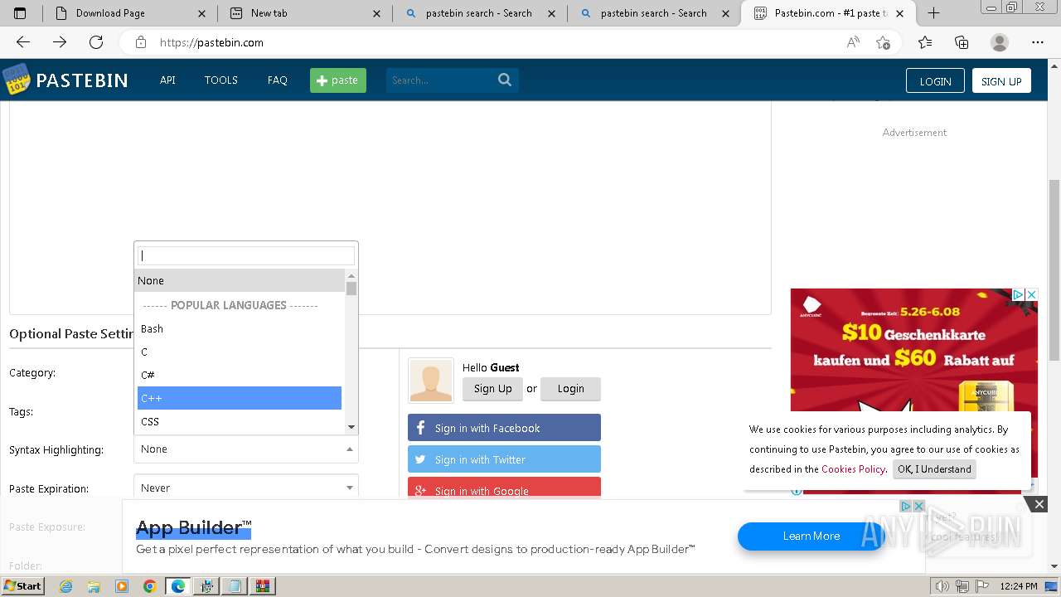Open Chrome from taskbar
Screen dimensions: 1061x597
(150, 586)
